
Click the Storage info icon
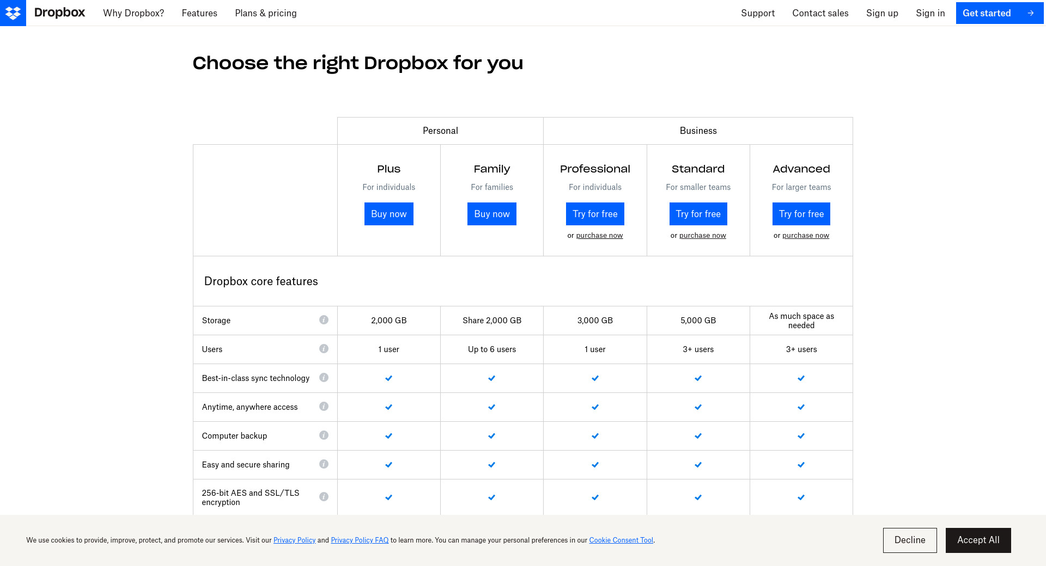(x=324, y=320)
